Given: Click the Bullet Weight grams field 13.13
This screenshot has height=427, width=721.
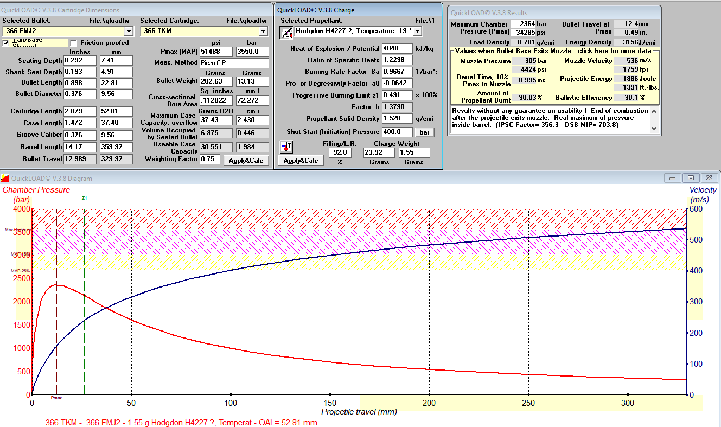Looking at the screenshot, I should pyautogui.click(x=252, y=81).
